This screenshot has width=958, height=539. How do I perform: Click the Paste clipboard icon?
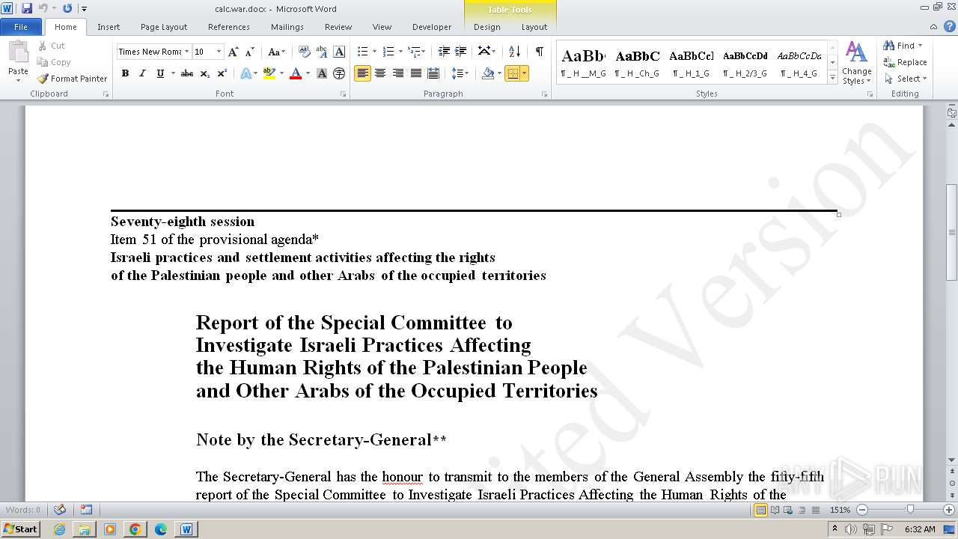(x=18, y=52)
